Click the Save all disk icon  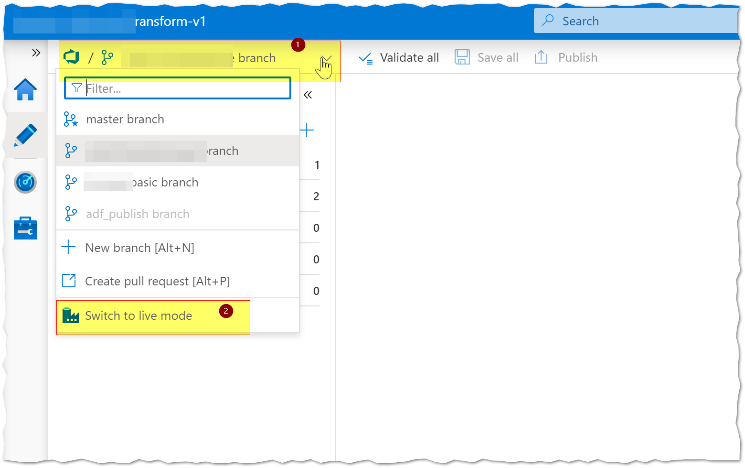(x=461, y=56)
